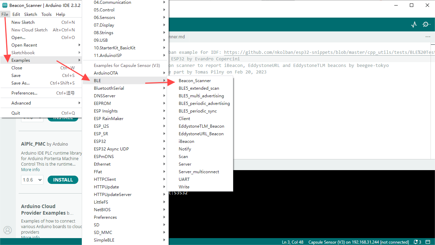Image resolution: width=435 pixels, height=245 pixels.
Task: Open the 1.0.6 version dropdown
Action: [x=32, y=180]
